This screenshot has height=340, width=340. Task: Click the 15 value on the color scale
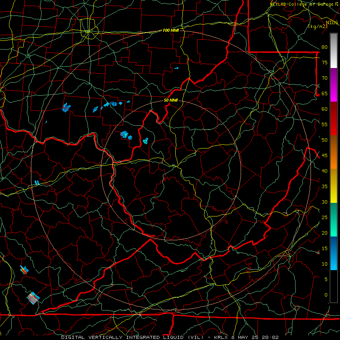point(325,248)
